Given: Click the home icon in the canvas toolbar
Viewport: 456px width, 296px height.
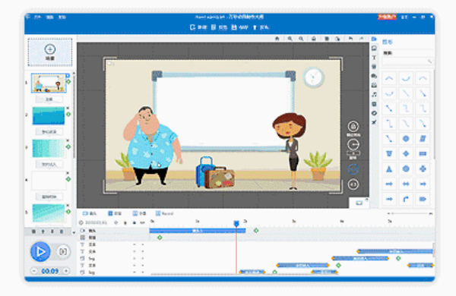Looking at the screenshot, I should click(x=277, y=39).
